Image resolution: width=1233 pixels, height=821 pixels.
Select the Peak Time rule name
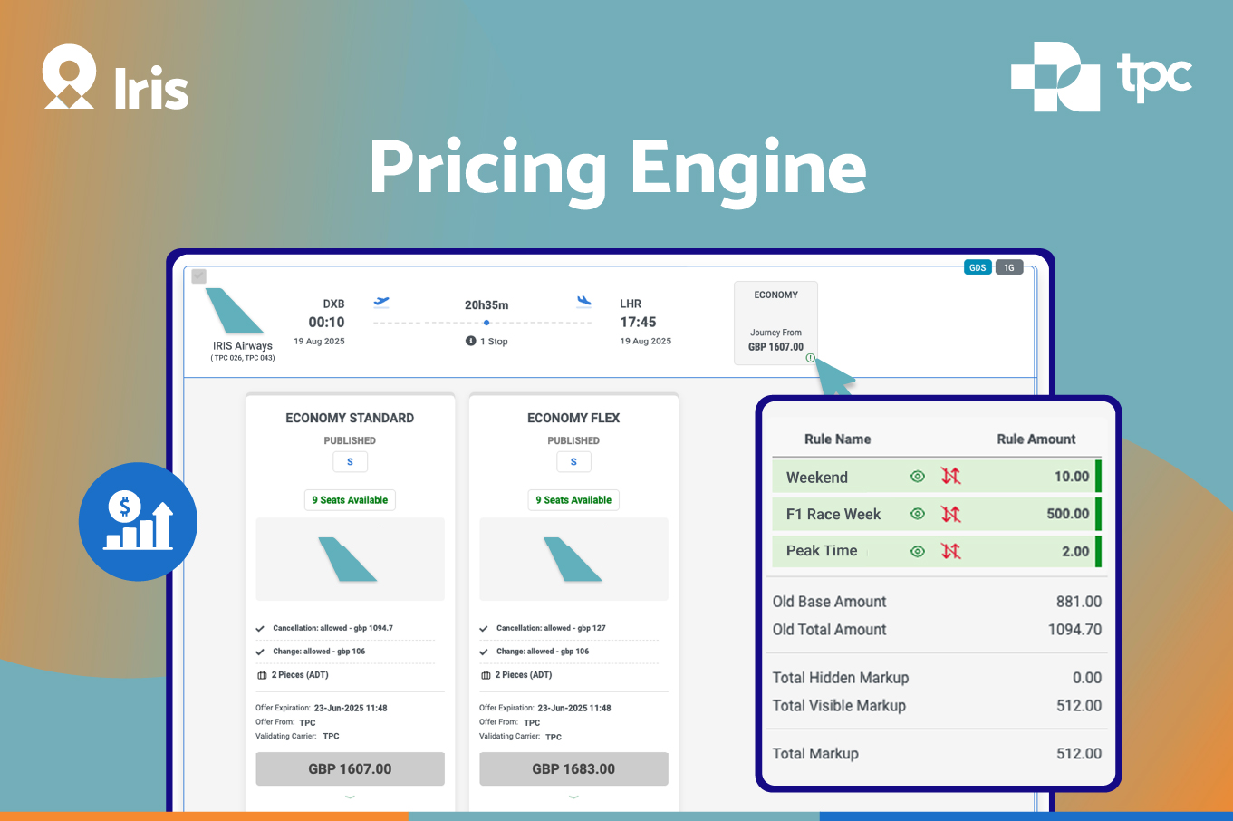822,551
